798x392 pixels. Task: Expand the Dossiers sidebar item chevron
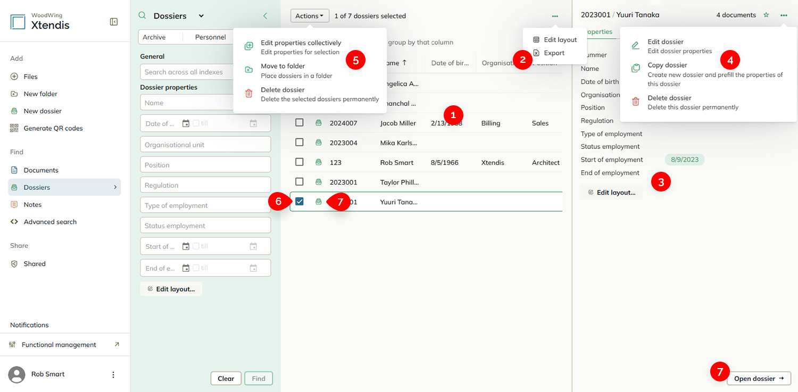115,187
